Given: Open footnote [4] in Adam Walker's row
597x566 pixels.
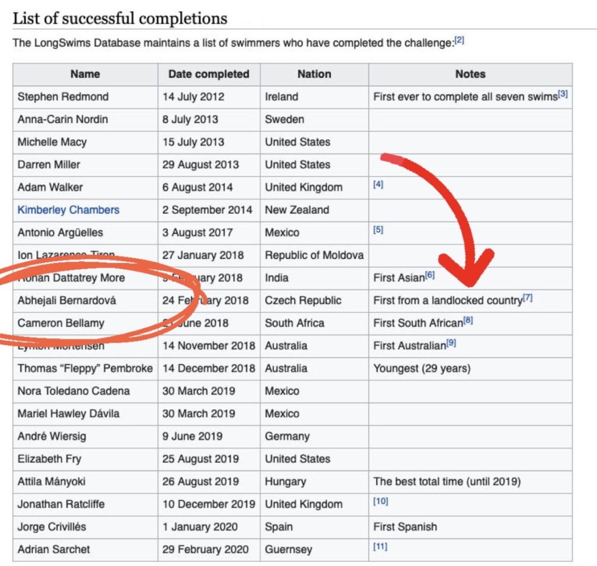Looking at the screenshot, I should coord(378,185).
